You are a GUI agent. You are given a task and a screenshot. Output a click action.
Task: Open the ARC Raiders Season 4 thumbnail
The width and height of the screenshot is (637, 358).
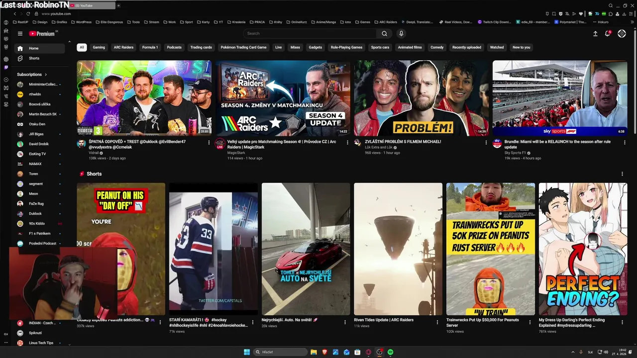[283, 98]
